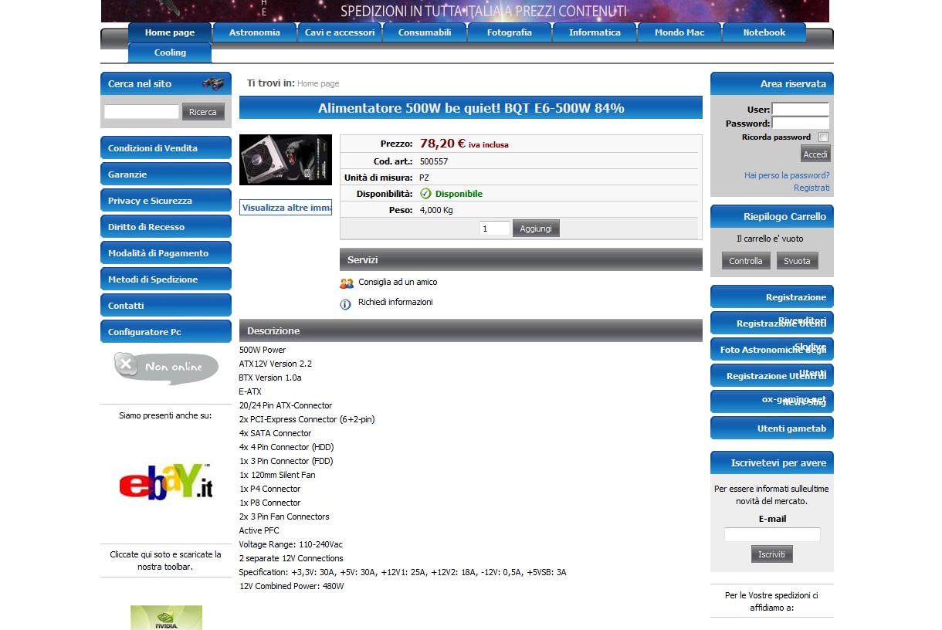Click the Home page breadcrumb link
The height and width of the screenshot is (630, 942).
pos(318,83)
